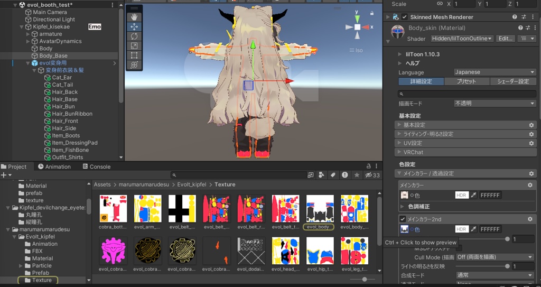Viewport: 541px width, 287px height.
Task: Expand AvatarDynamics in hierarchy
Action: tap(28, 41)
